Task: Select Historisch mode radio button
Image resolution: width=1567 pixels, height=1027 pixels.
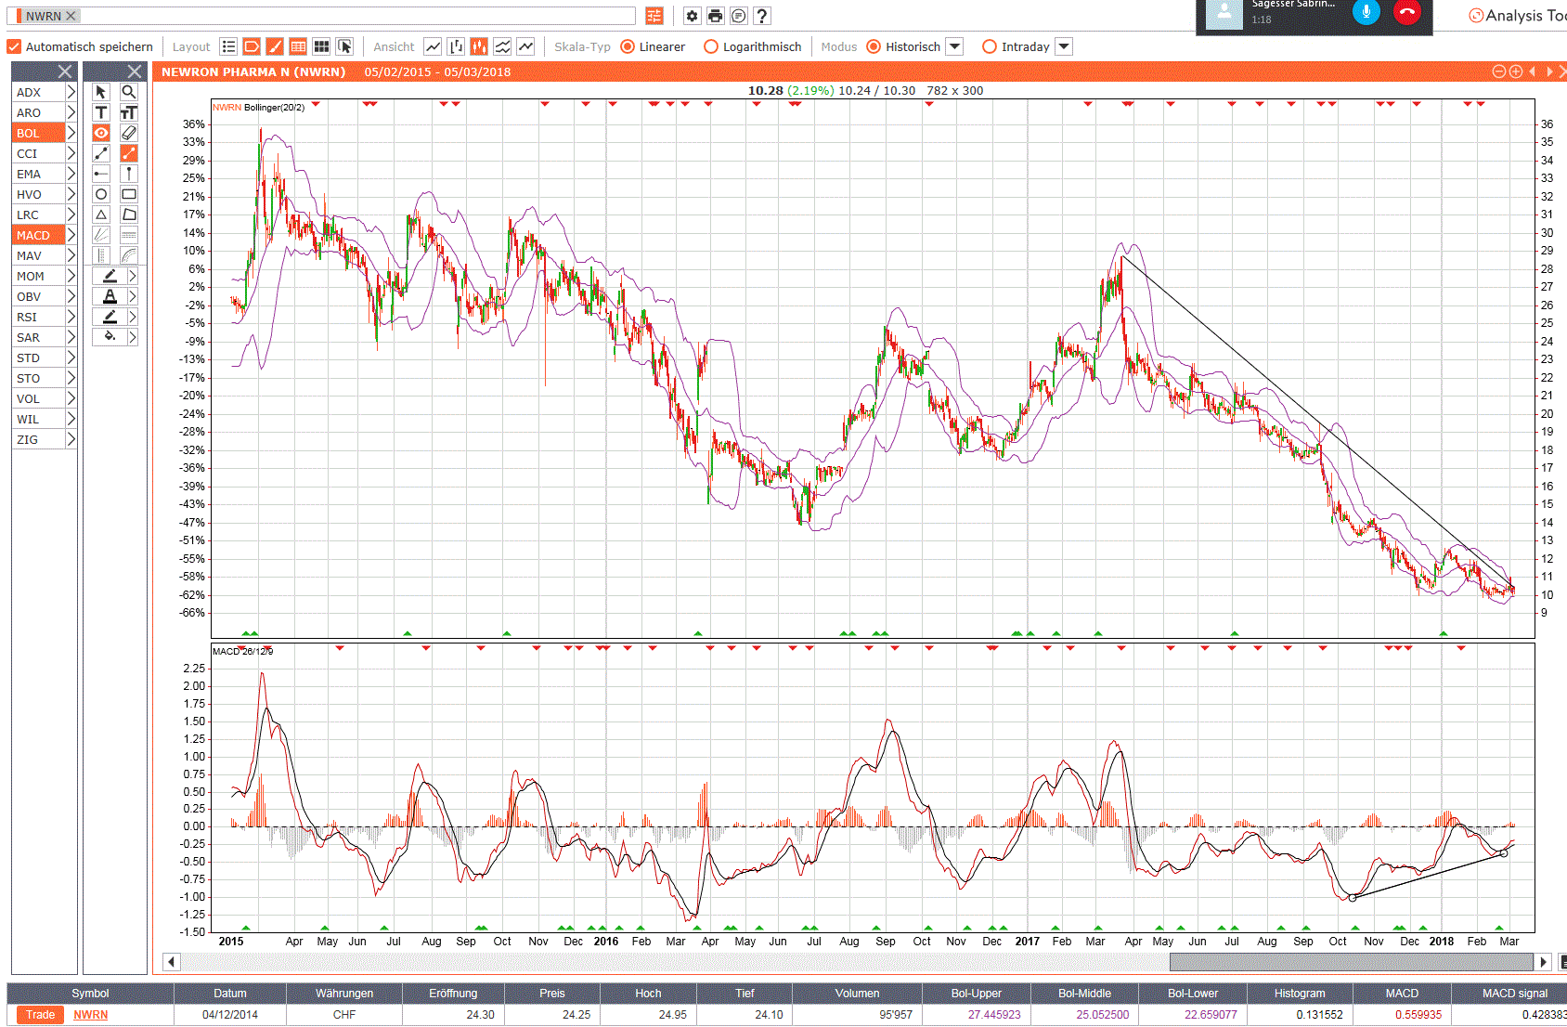Action: pos(874,46)
